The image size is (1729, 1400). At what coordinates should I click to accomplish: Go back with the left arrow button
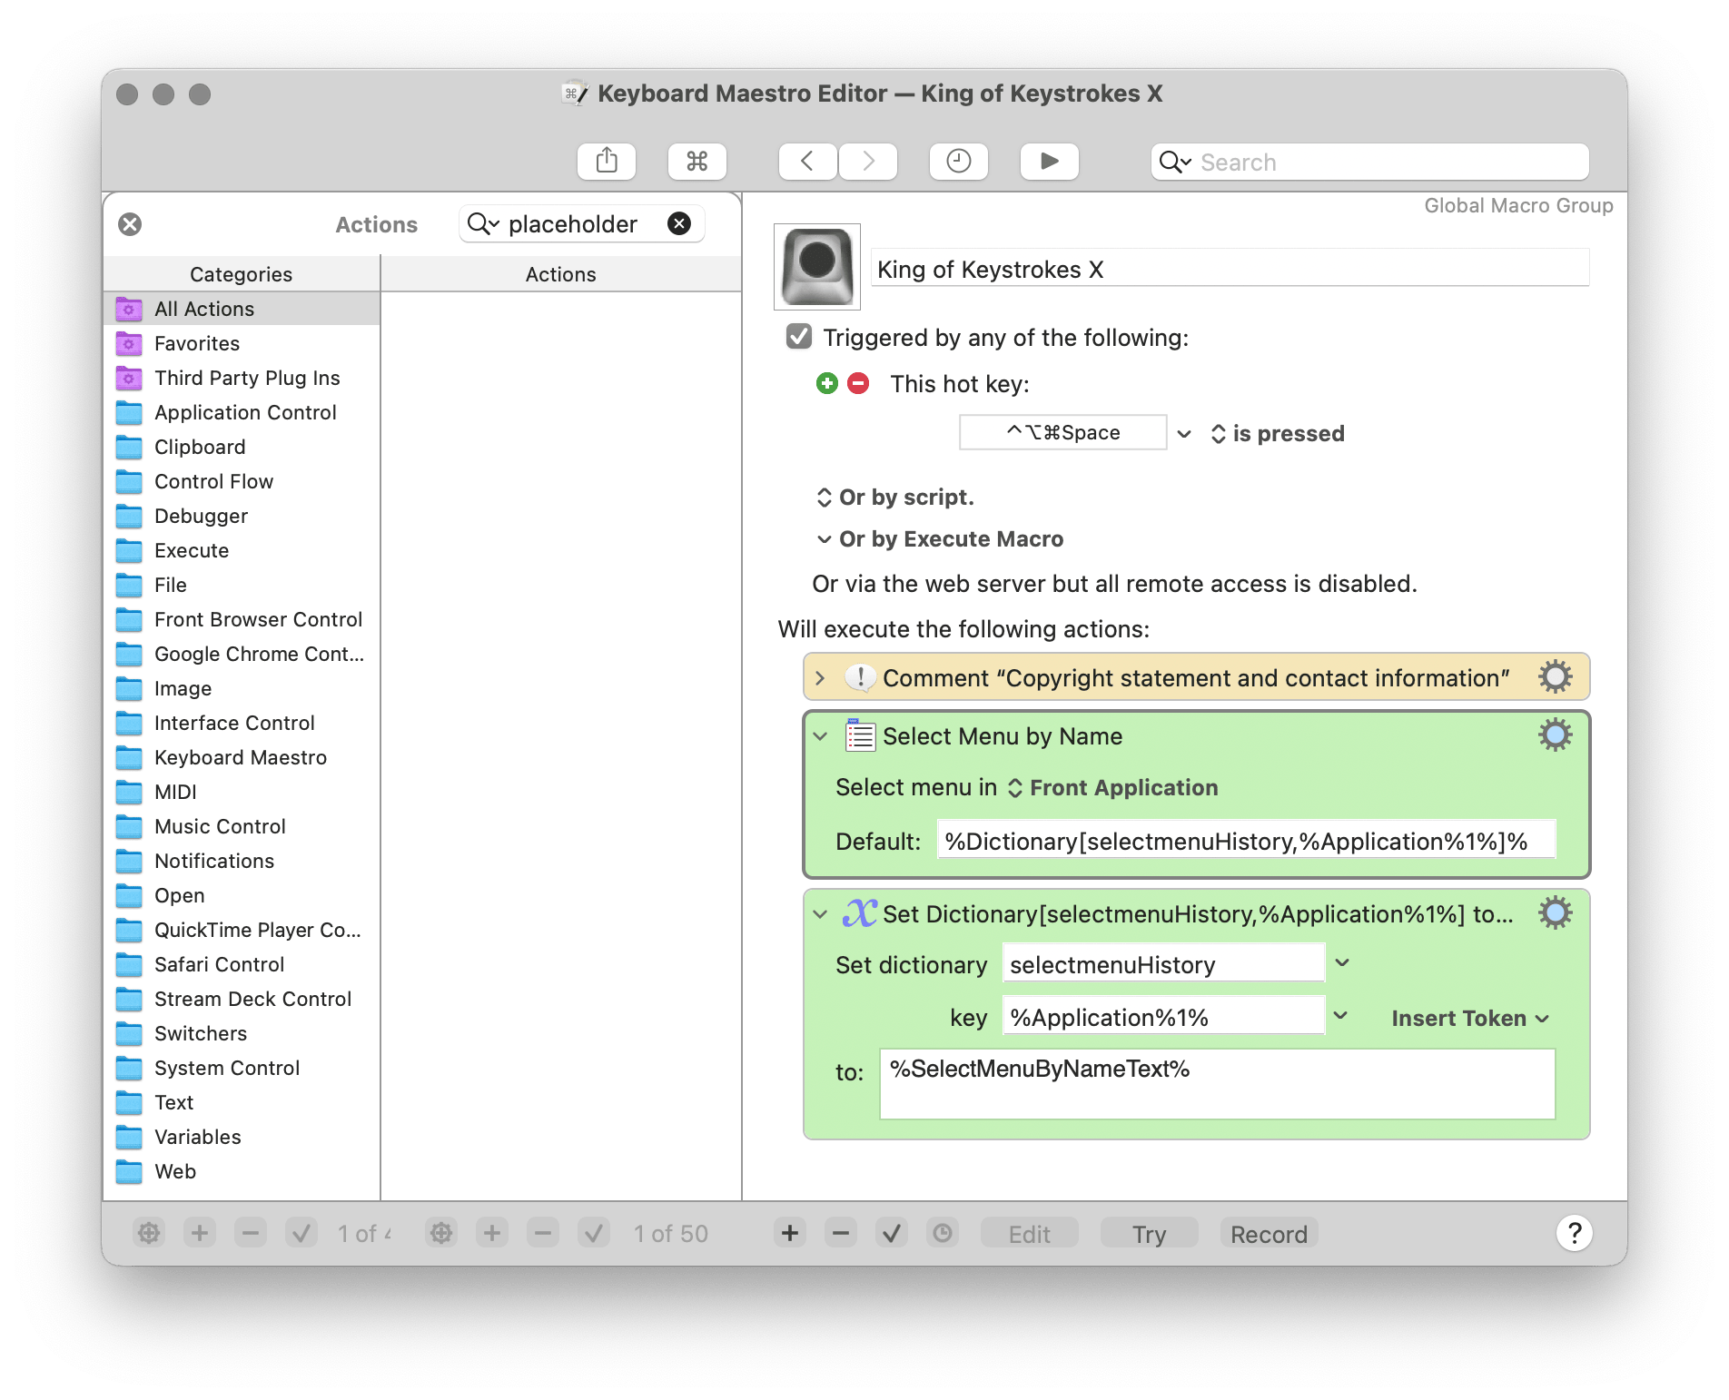807,162
